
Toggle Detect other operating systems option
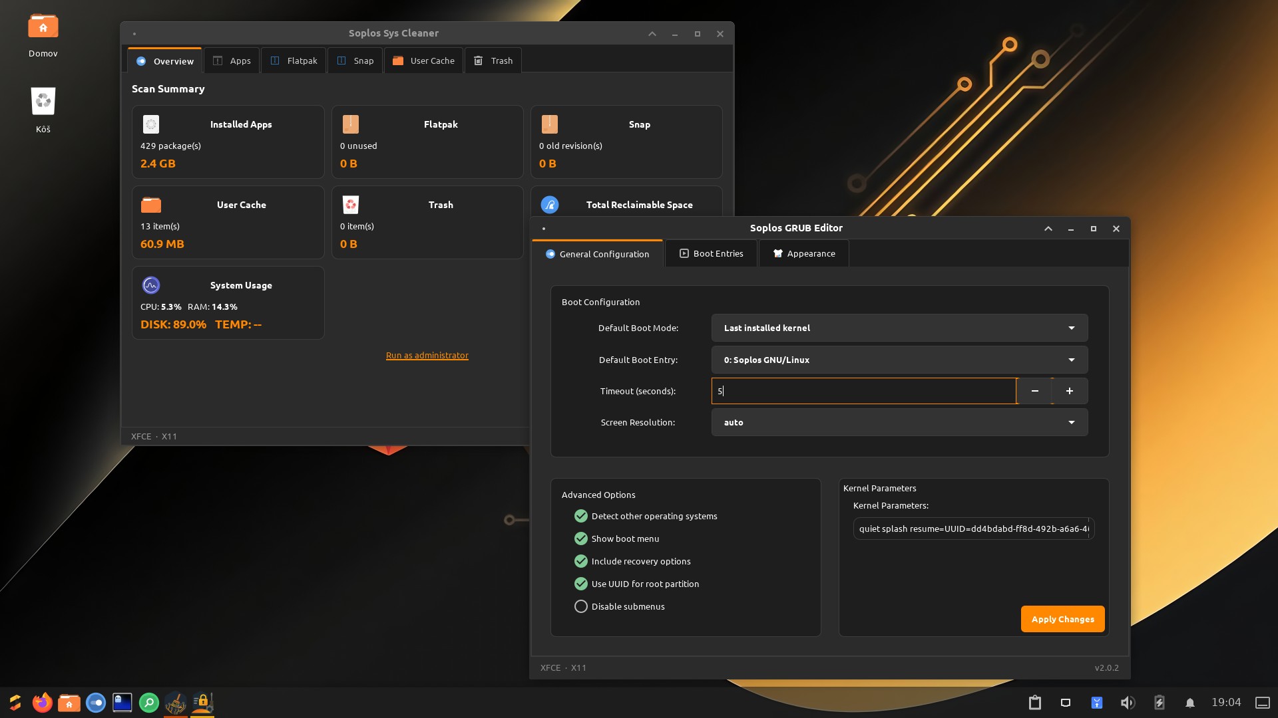tap(646, 516)
